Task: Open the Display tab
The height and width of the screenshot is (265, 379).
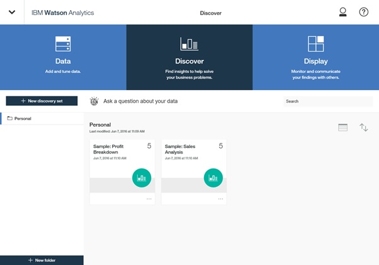Action: click(x=315, y=57)
